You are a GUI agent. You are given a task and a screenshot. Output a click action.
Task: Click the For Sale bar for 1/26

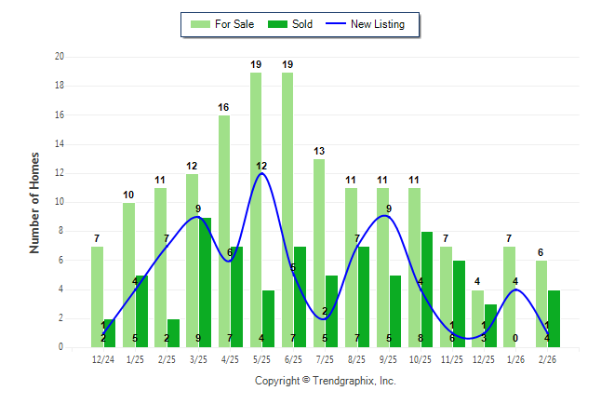509,296
